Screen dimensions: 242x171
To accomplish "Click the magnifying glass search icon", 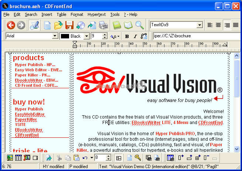I will click(139, 25).
